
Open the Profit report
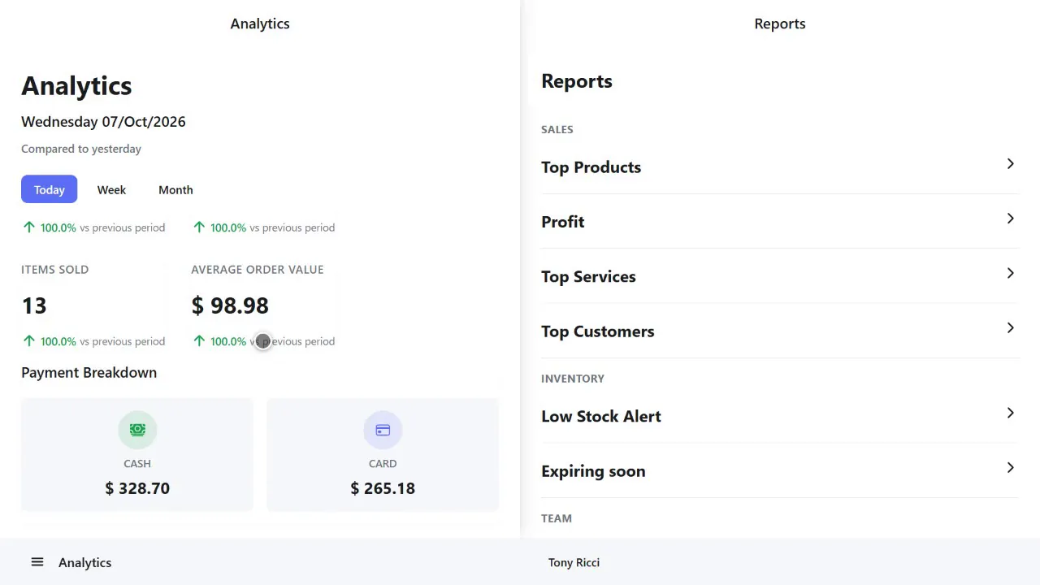(x=780, y=221)
